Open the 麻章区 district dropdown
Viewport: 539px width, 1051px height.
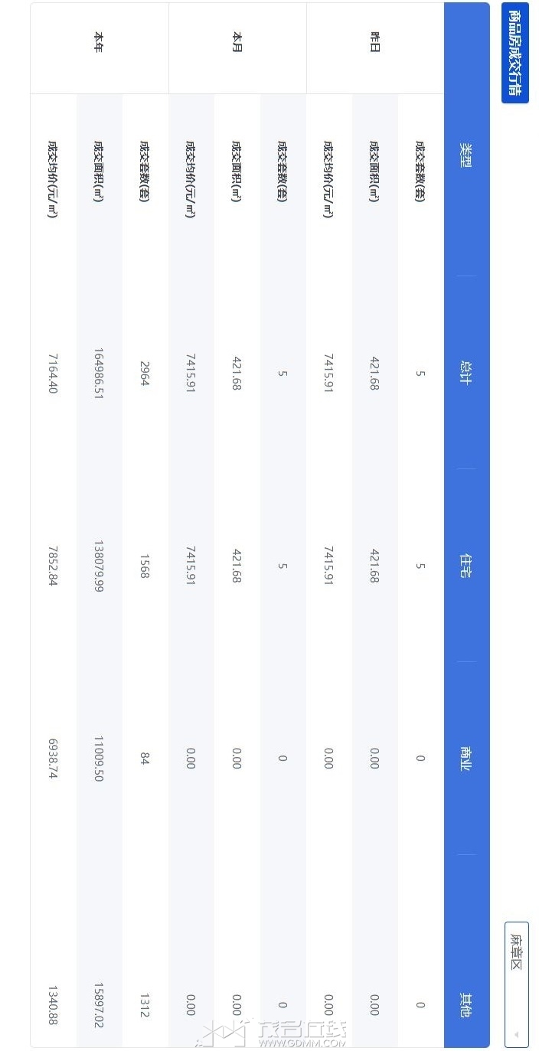516,984
